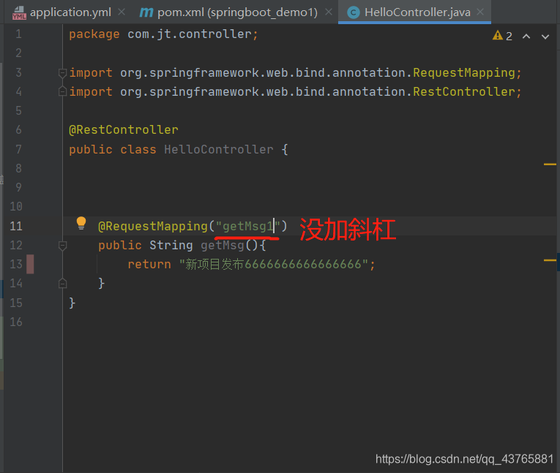Click the breakpoint marker on line 13
The image size is (560, 473).
tap(30, 265)
